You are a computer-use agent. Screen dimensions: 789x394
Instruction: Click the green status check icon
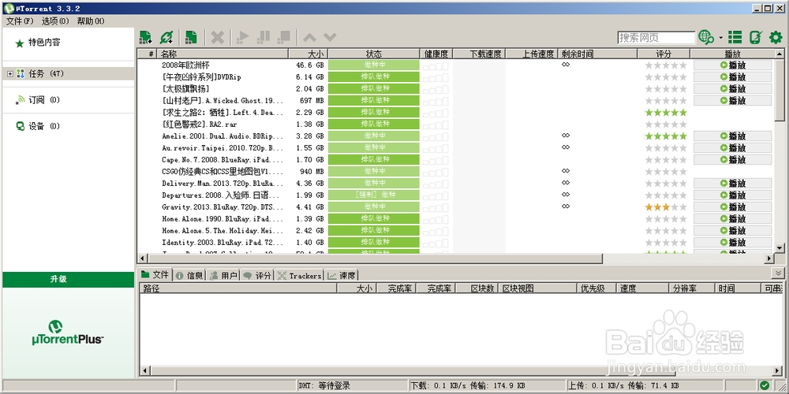tap(765, 385)
